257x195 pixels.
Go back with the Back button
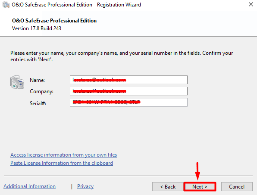click(x=168, y=187)
